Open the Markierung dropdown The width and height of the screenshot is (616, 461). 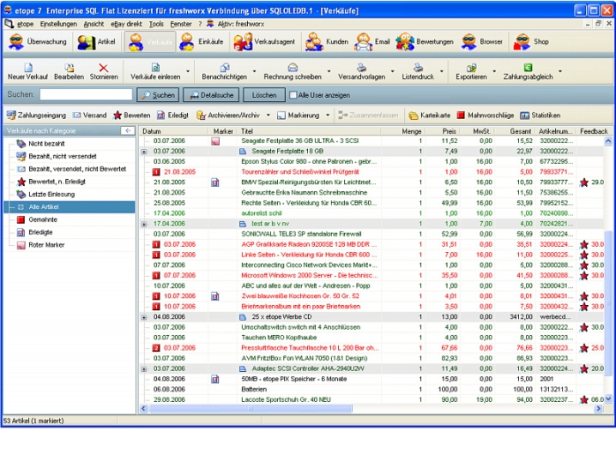(305, 115)
